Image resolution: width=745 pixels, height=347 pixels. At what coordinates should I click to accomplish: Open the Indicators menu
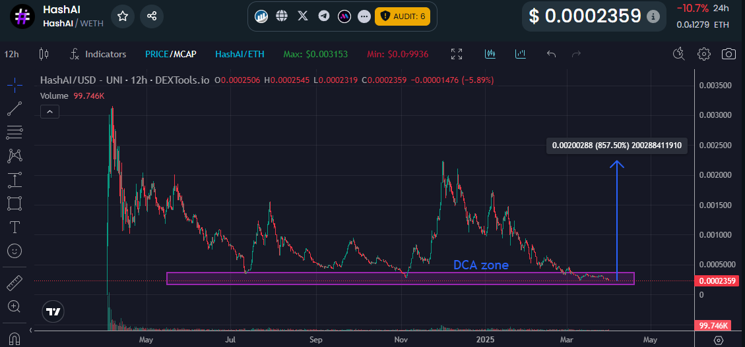(98, 54)
